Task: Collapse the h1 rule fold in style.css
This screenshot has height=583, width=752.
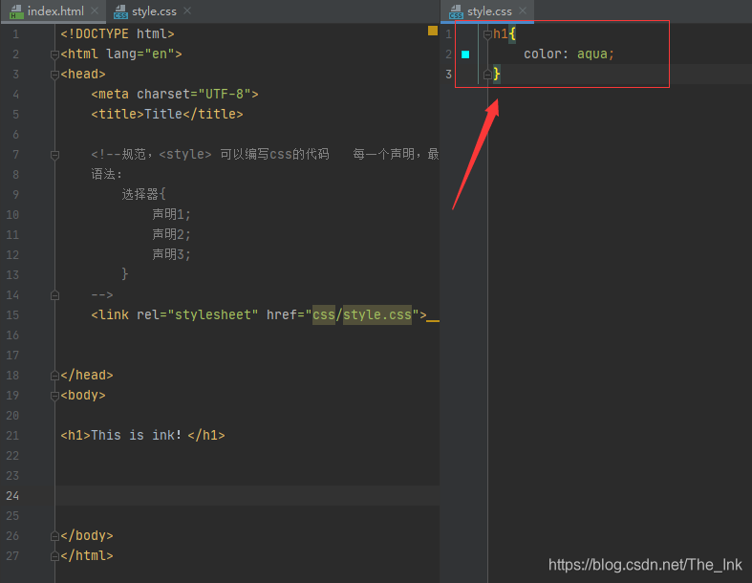Action: click(x=487, y=34)
